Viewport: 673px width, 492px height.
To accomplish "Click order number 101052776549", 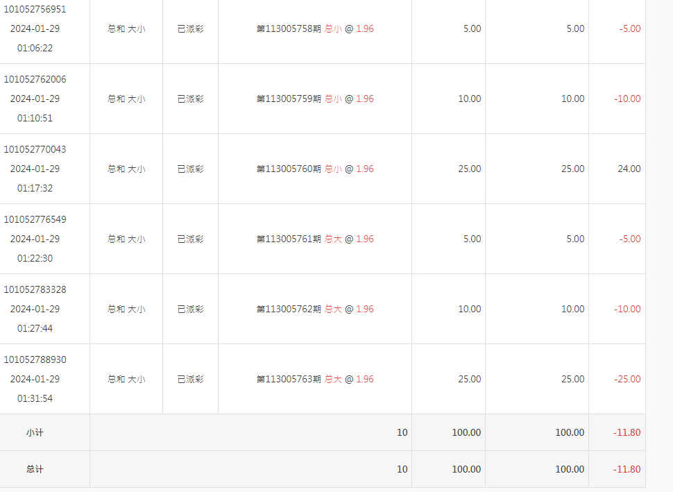I will (x=35, y=219).
